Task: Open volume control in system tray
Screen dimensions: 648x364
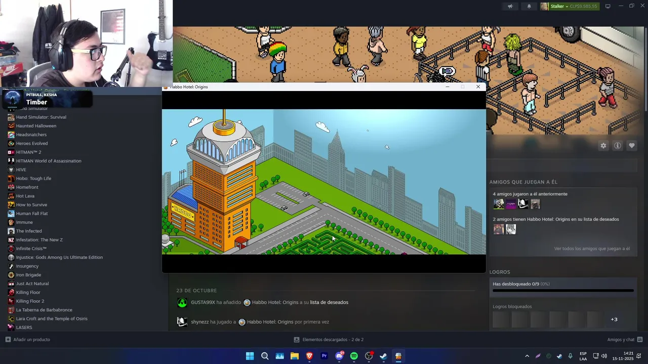Action: click(x=604, y=356)
